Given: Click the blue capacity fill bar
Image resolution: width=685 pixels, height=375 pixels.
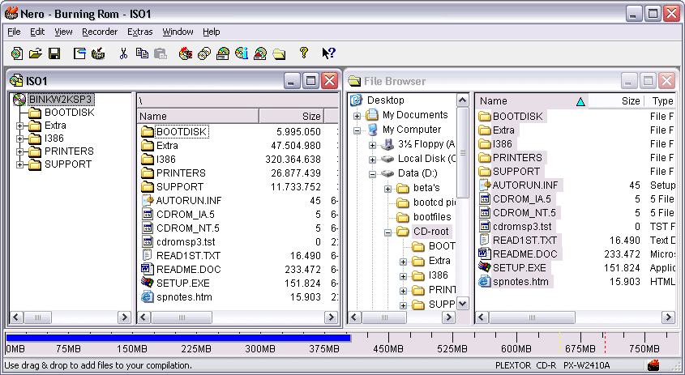Looking at the screenshot, I should 178,338.
